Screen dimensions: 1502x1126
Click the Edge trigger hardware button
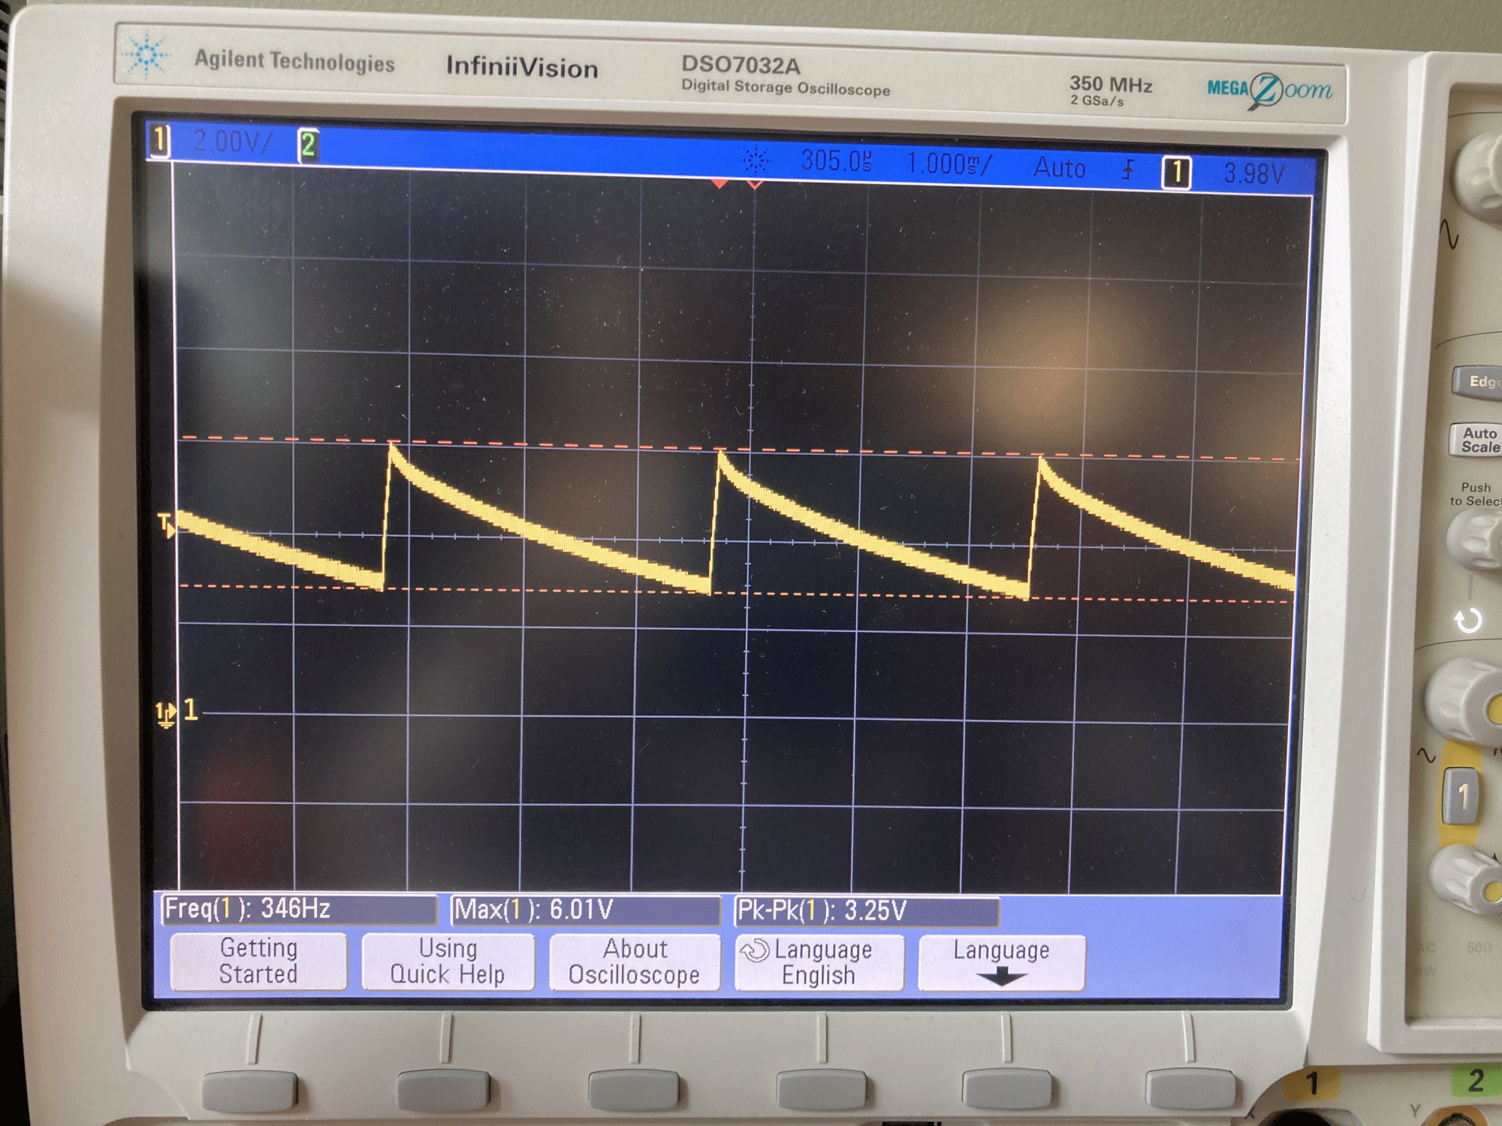pyautogui.click(x=1478, y=382)
